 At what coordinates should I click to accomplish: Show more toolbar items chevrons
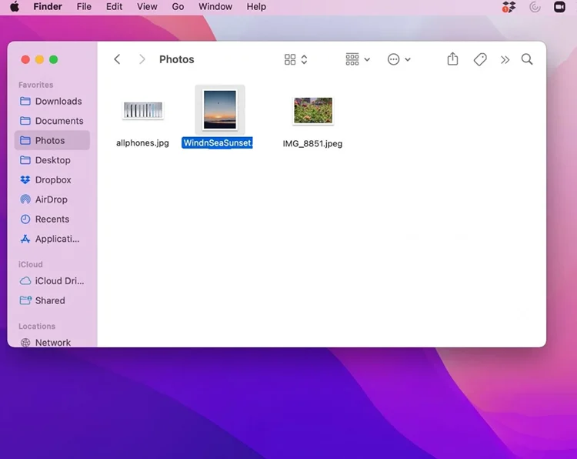(505, 59)
